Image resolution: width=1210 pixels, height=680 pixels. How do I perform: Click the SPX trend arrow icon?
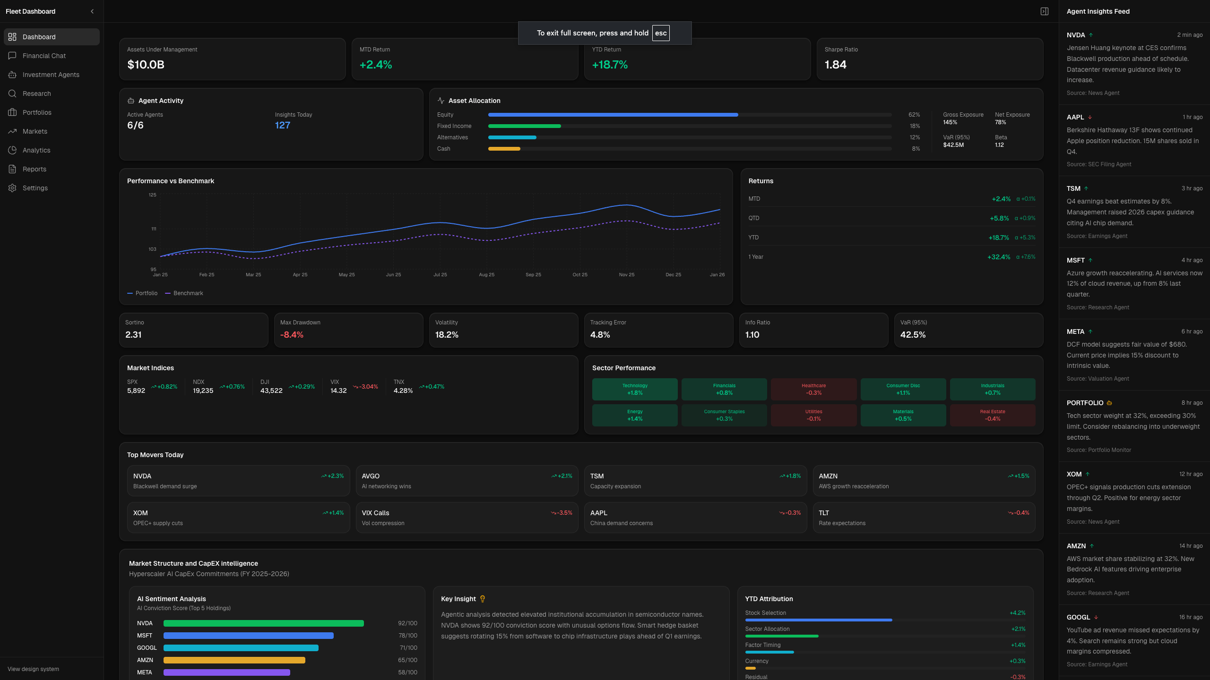click(154, 387)
